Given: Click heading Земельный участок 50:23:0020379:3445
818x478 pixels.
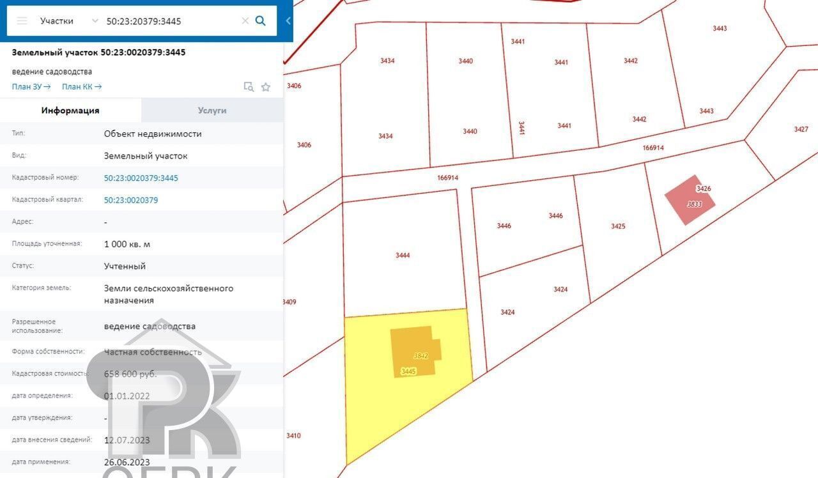Looking at the screenshot, I should [99, 52].
